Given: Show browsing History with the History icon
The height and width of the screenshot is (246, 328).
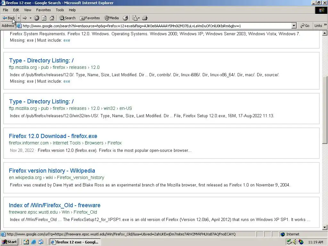Looking at the screenshot, I should pyautogui.click(x=125, y=18).
